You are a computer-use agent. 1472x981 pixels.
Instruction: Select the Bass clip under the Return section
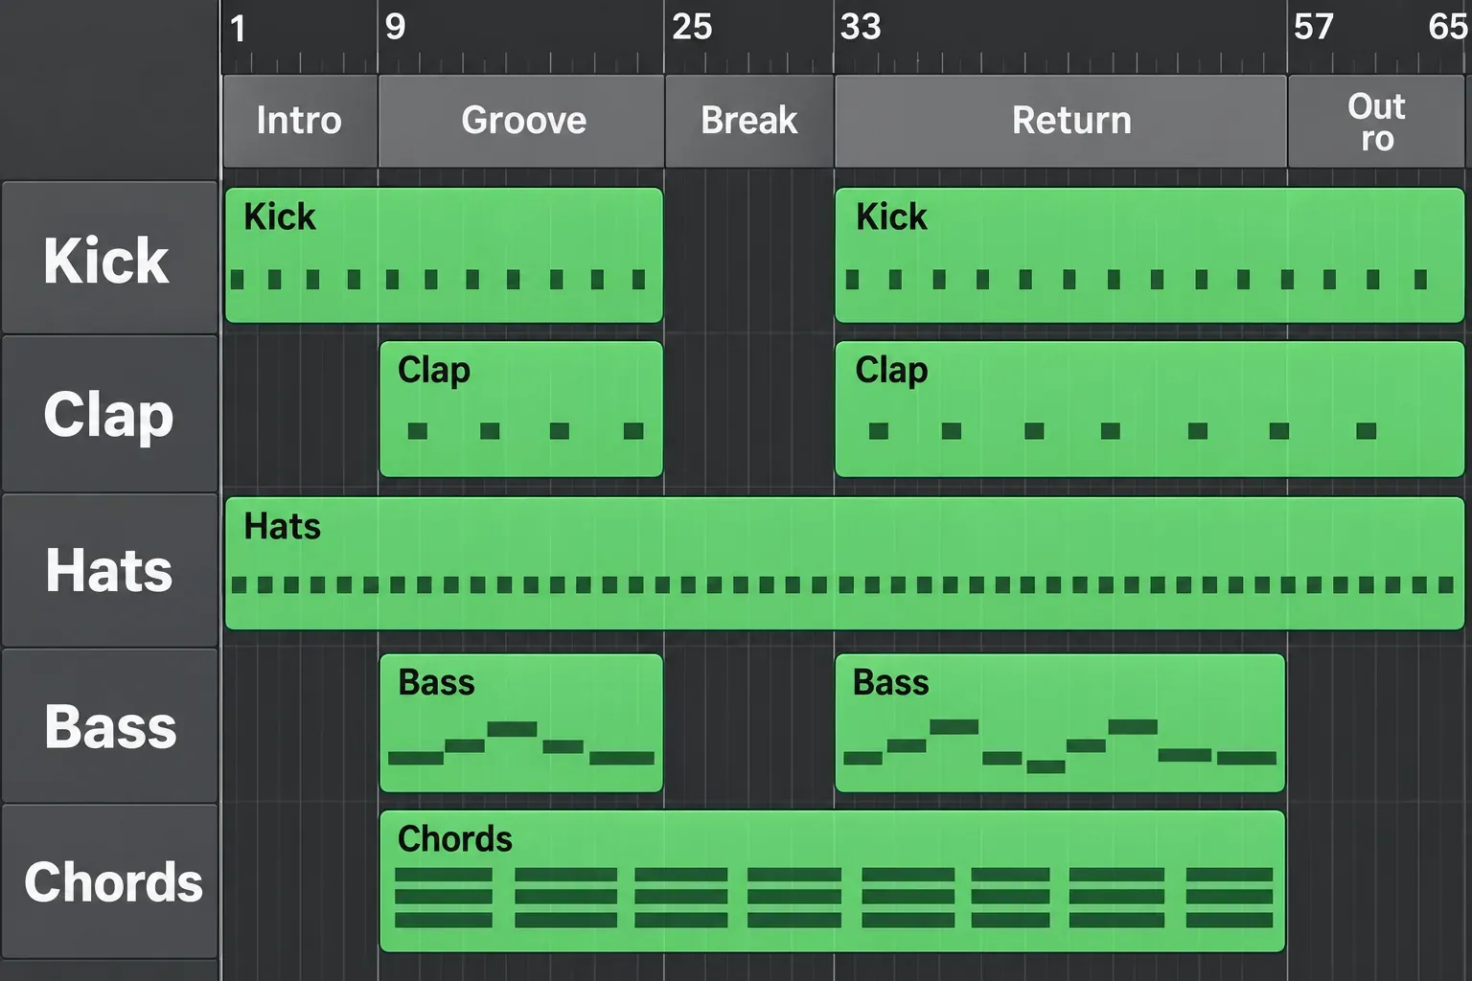pos(1060,723)
